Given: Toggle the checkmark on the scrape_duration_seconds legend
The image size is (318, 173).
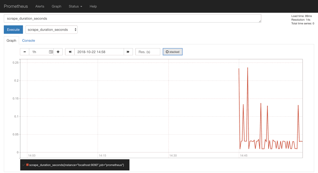Looking at the screenshot, I should point(24,165).
